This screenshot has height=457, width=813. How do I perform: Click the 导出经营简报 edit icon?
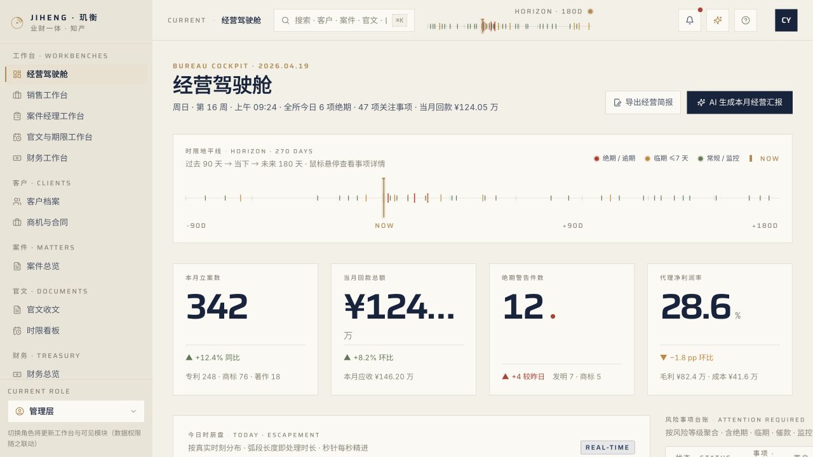[617, 102]
